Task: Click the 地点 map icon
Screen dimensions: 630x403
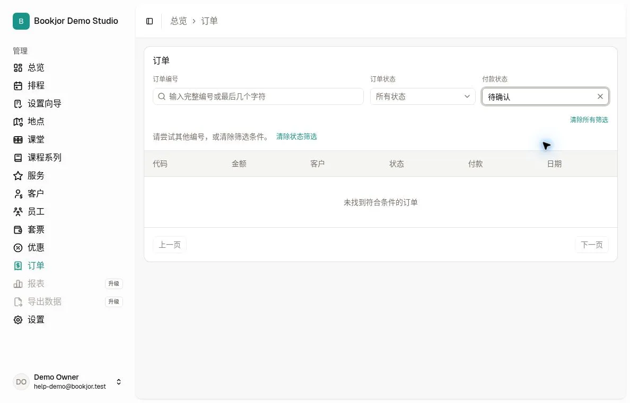Action: [18, 122]
